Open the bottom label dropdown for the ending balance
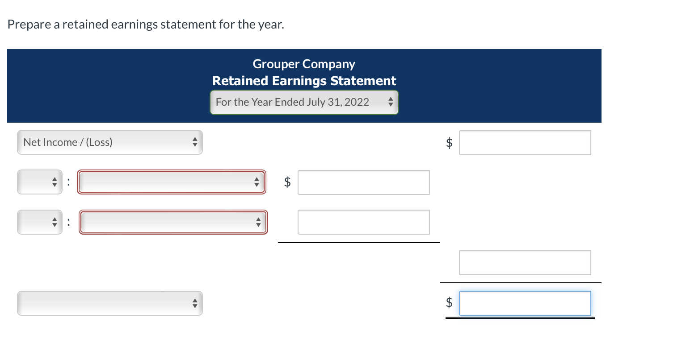The image size is (690, 339). (x=109, y=303)
